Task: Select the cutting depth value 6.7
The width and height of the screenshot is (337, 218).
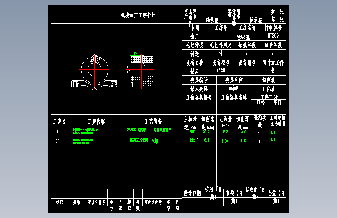Action: coord(243,131)
